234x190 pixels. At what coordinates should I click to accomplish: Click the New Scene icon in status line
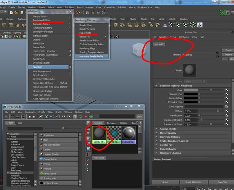11,13
